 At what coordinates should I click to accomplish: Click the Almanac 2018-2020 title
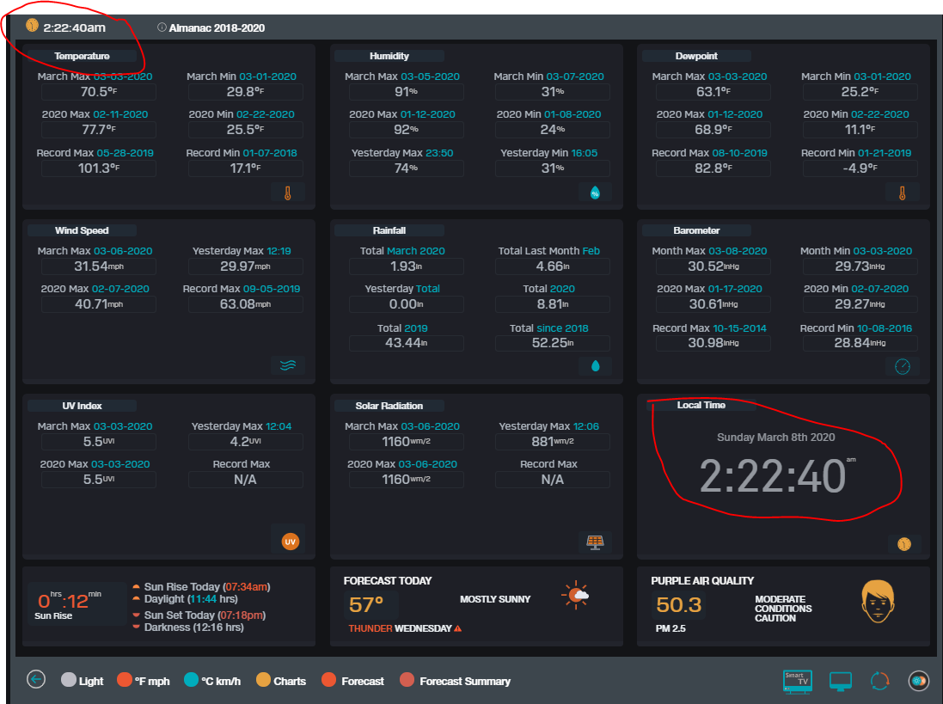click(217, 28)
